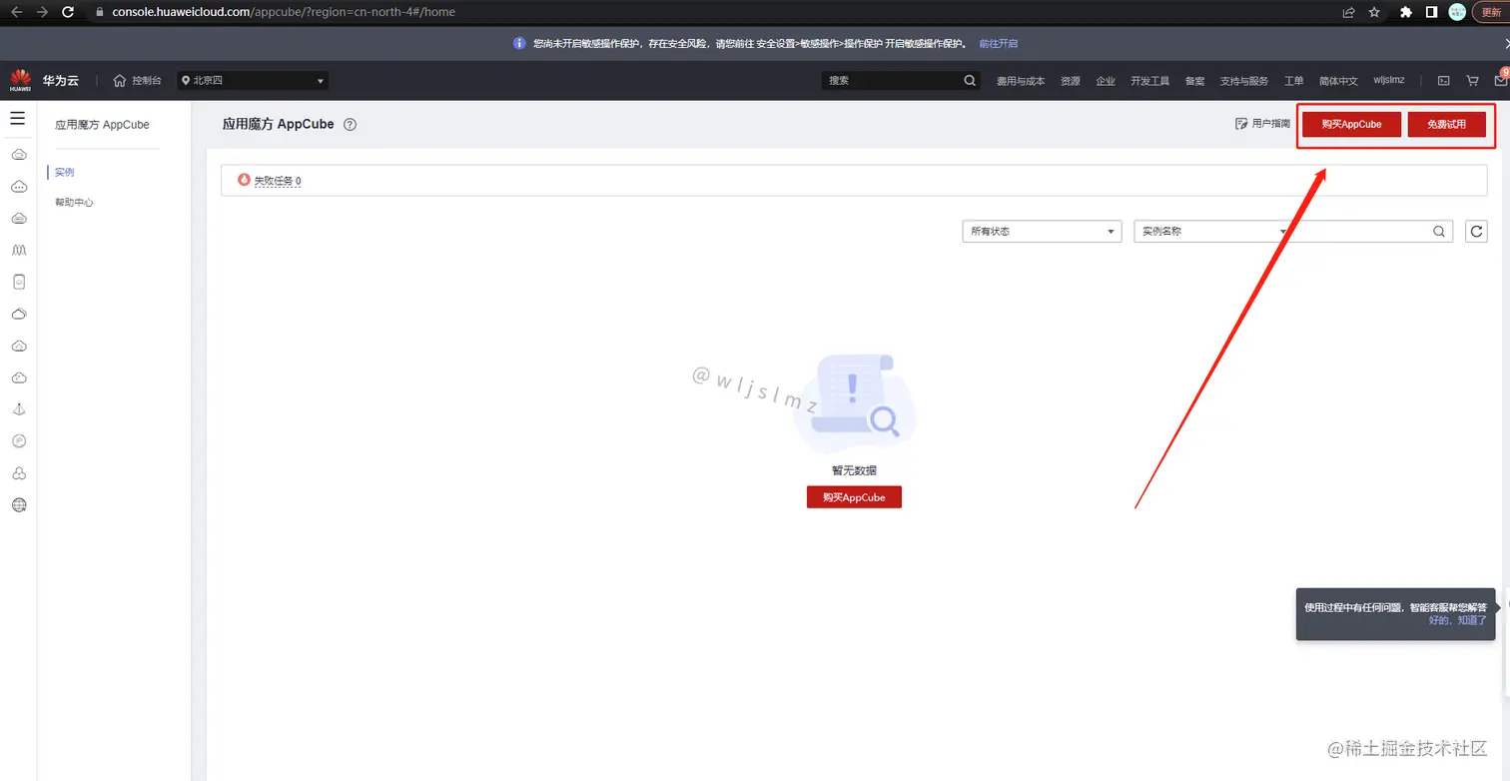Click the browser profile avatar
The height and width of the screenshot is (781, 1510).
coord(1457,12)
